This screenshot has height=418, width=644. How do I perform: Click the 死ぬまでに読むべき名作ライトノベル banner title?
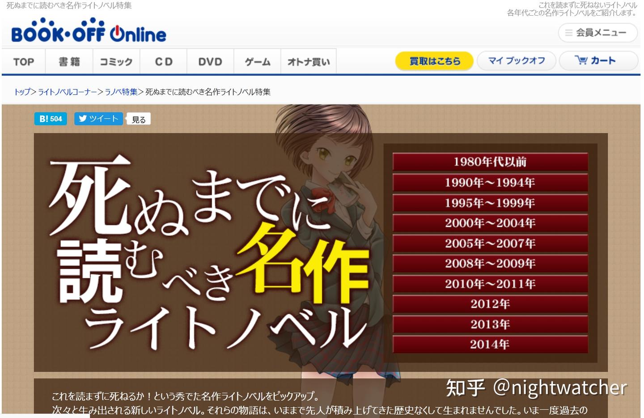point(209,253)
